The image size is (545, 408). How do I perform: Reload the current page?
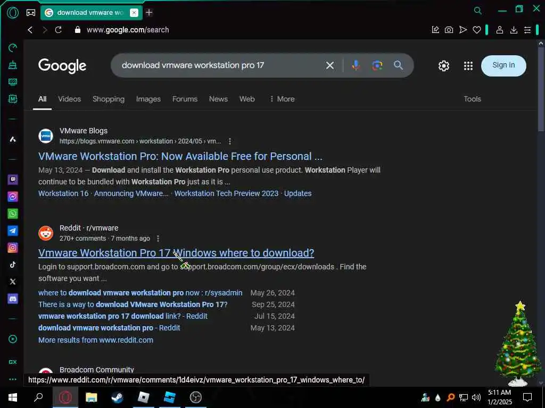(x=59, y=30)
